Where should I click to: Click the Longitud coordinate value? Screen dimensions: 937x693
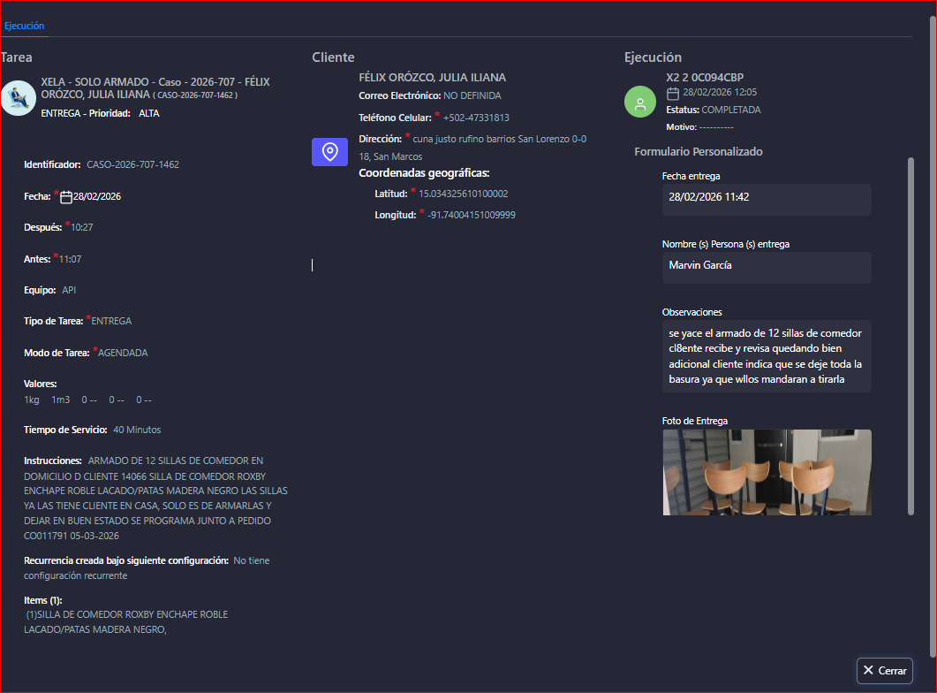[x=471, y=215]
